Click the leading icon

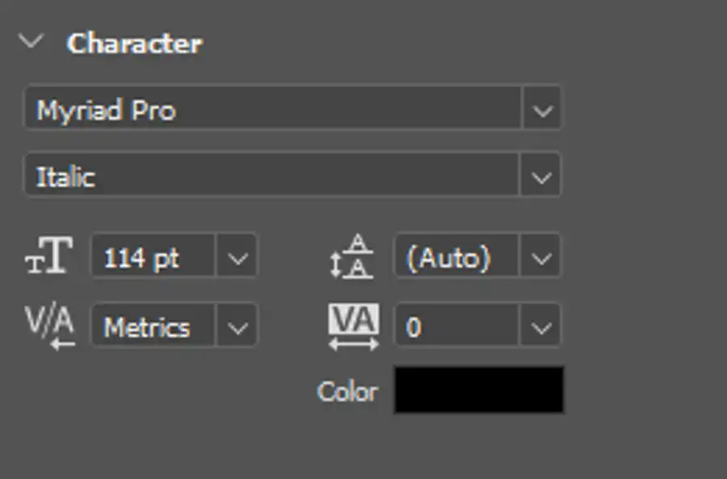coord(351,256)
